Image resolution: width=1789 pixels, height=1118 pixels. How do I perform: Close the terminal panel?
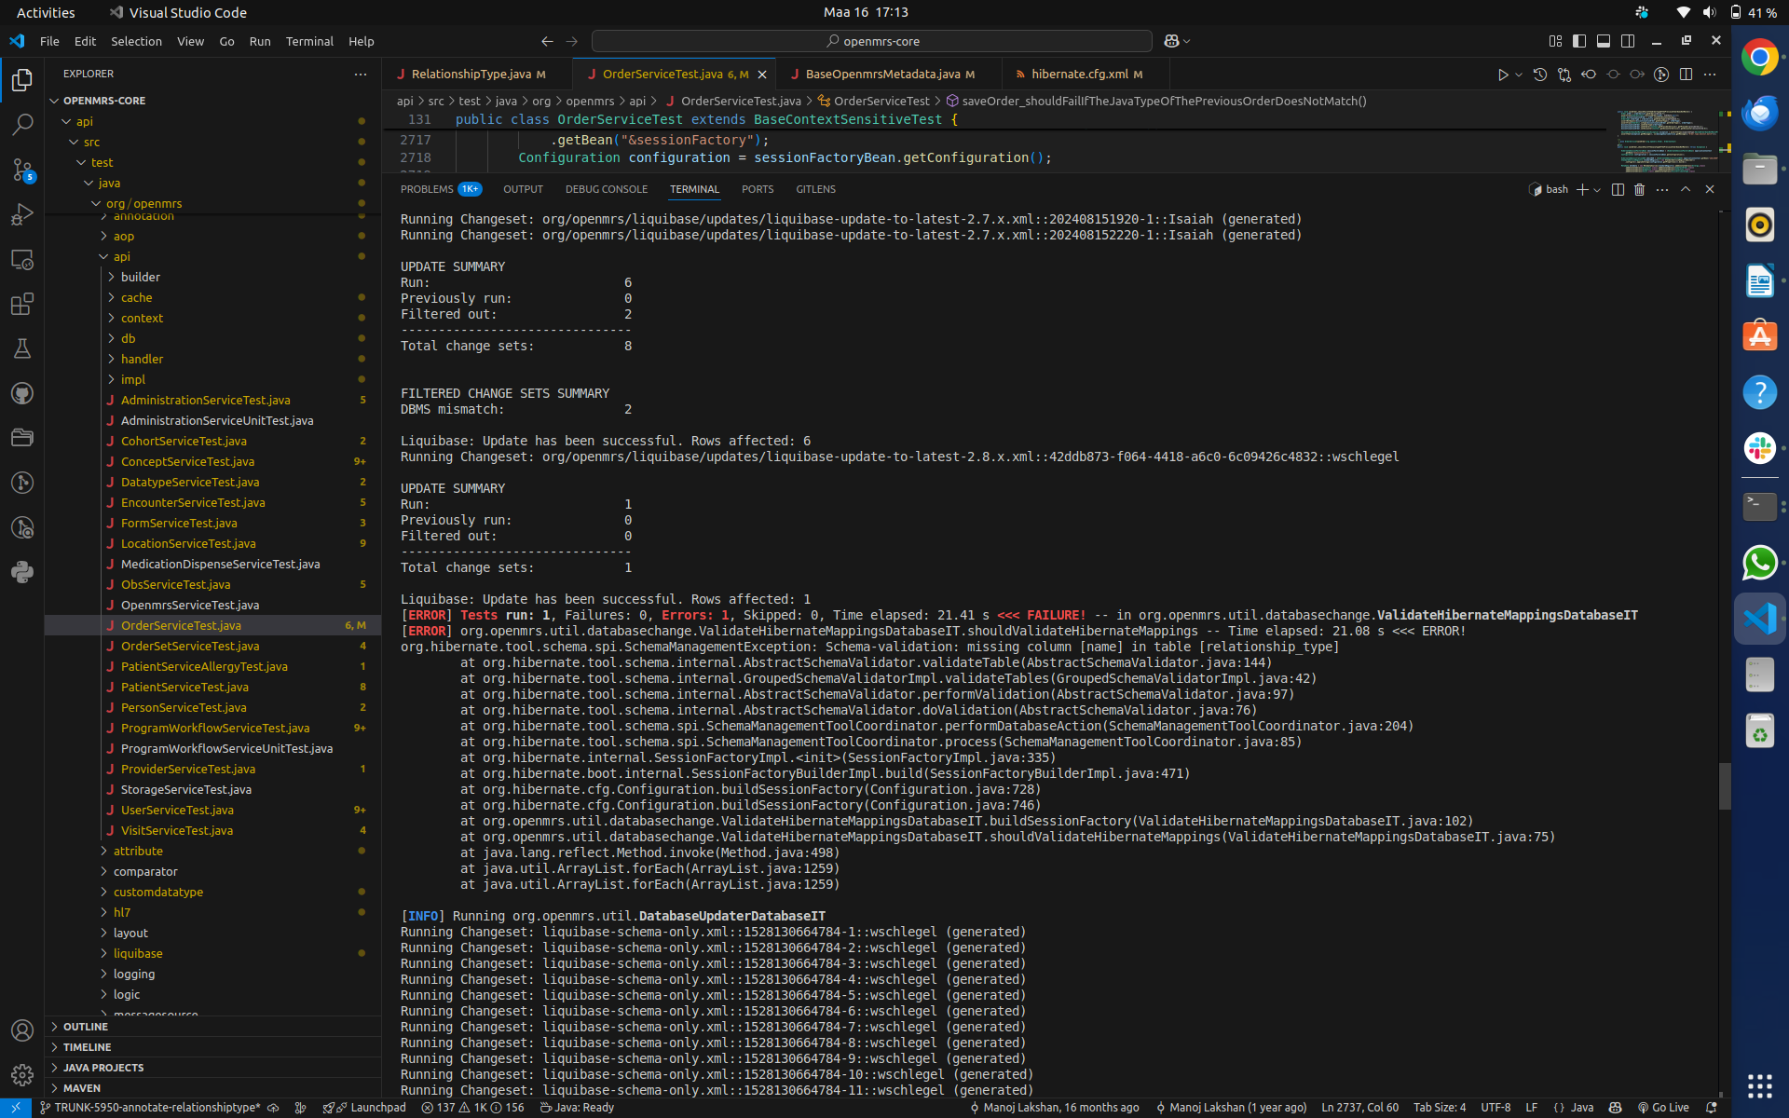(x=1710, y=189)
